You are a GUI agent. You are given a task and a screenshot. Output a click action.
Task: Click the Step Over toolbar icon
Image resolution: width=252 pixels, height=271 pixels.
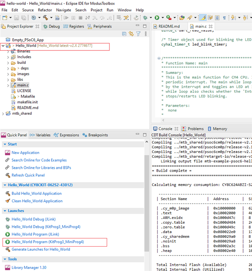102,17
